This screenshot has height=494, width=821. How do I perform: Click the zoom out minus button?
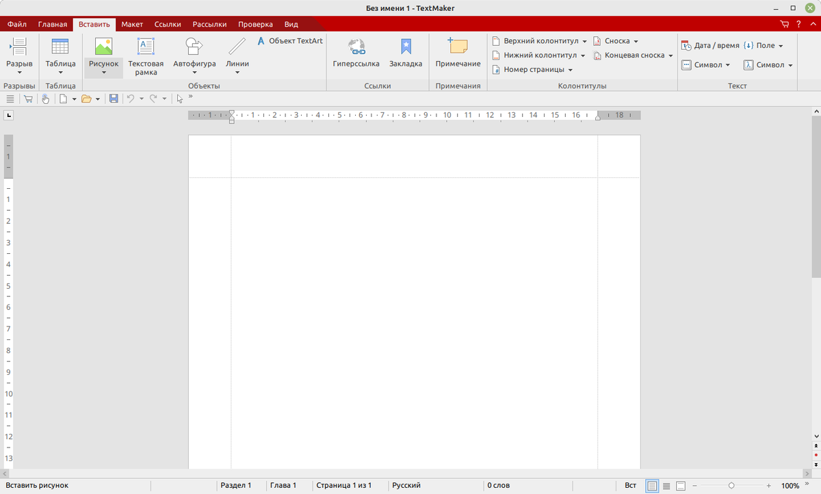(694, 486)
